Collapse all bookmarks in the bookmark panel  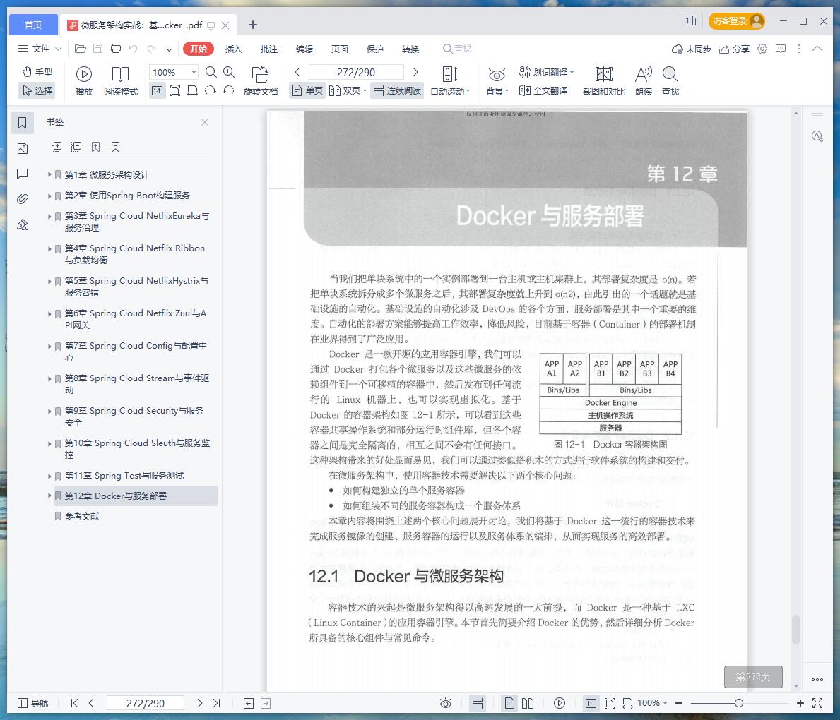[76, 147]
